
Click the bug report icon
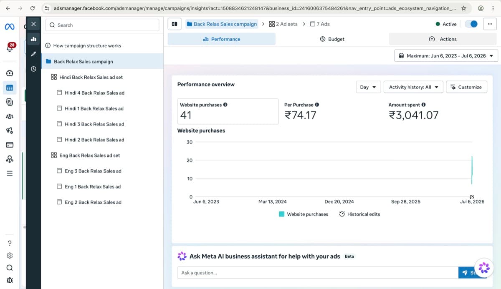pos(10,280)
